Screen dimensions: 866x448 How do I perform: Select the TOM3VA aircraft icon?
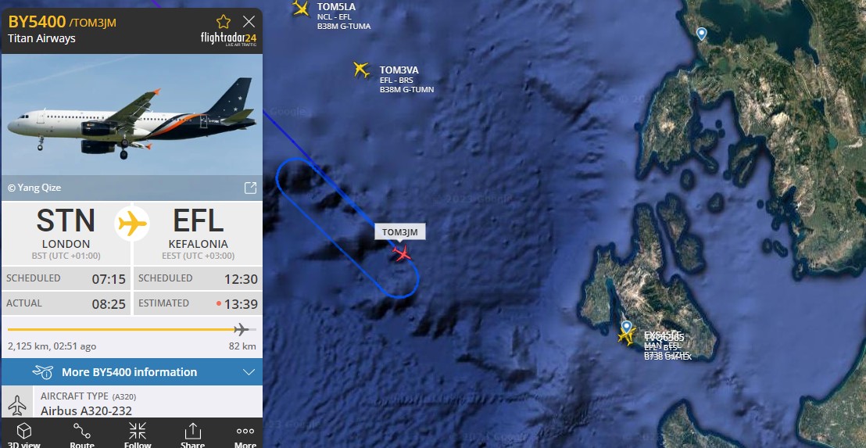361,70
